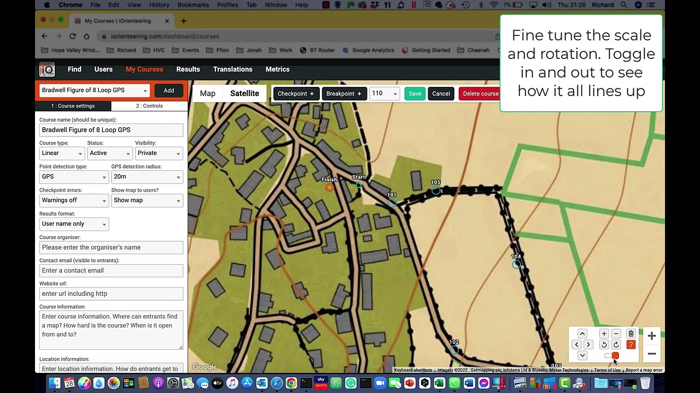Open Point detection type dropdown GPS
Viewport: 700px width, 393px height.
[x=74, y=177]
